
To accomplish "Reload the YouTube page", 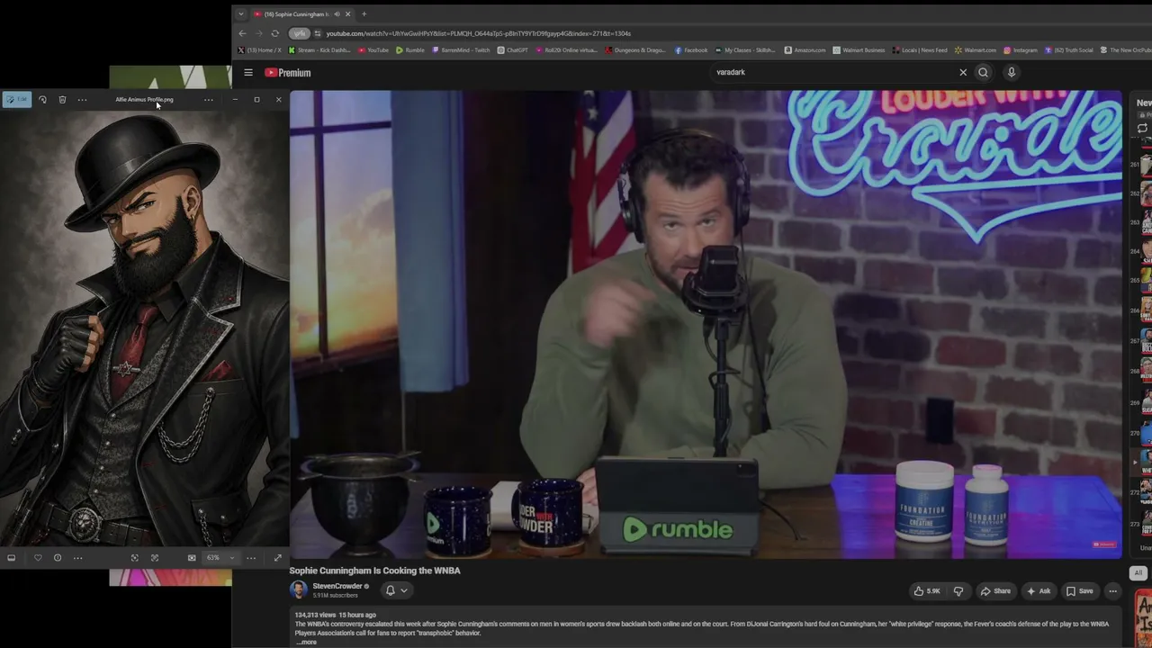I will tap(275, 33).
